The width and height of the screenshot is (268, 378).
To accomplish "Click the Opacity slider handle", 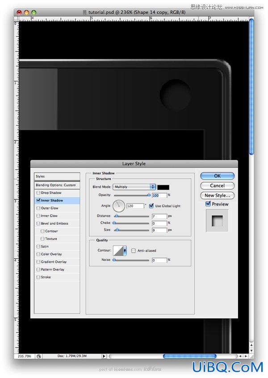I will (149, 195).
